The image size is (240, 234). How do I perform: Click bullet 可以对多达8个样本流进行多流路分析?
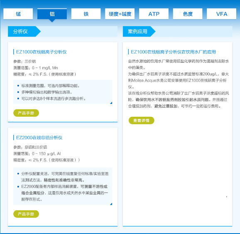click(x=54, y=99)
